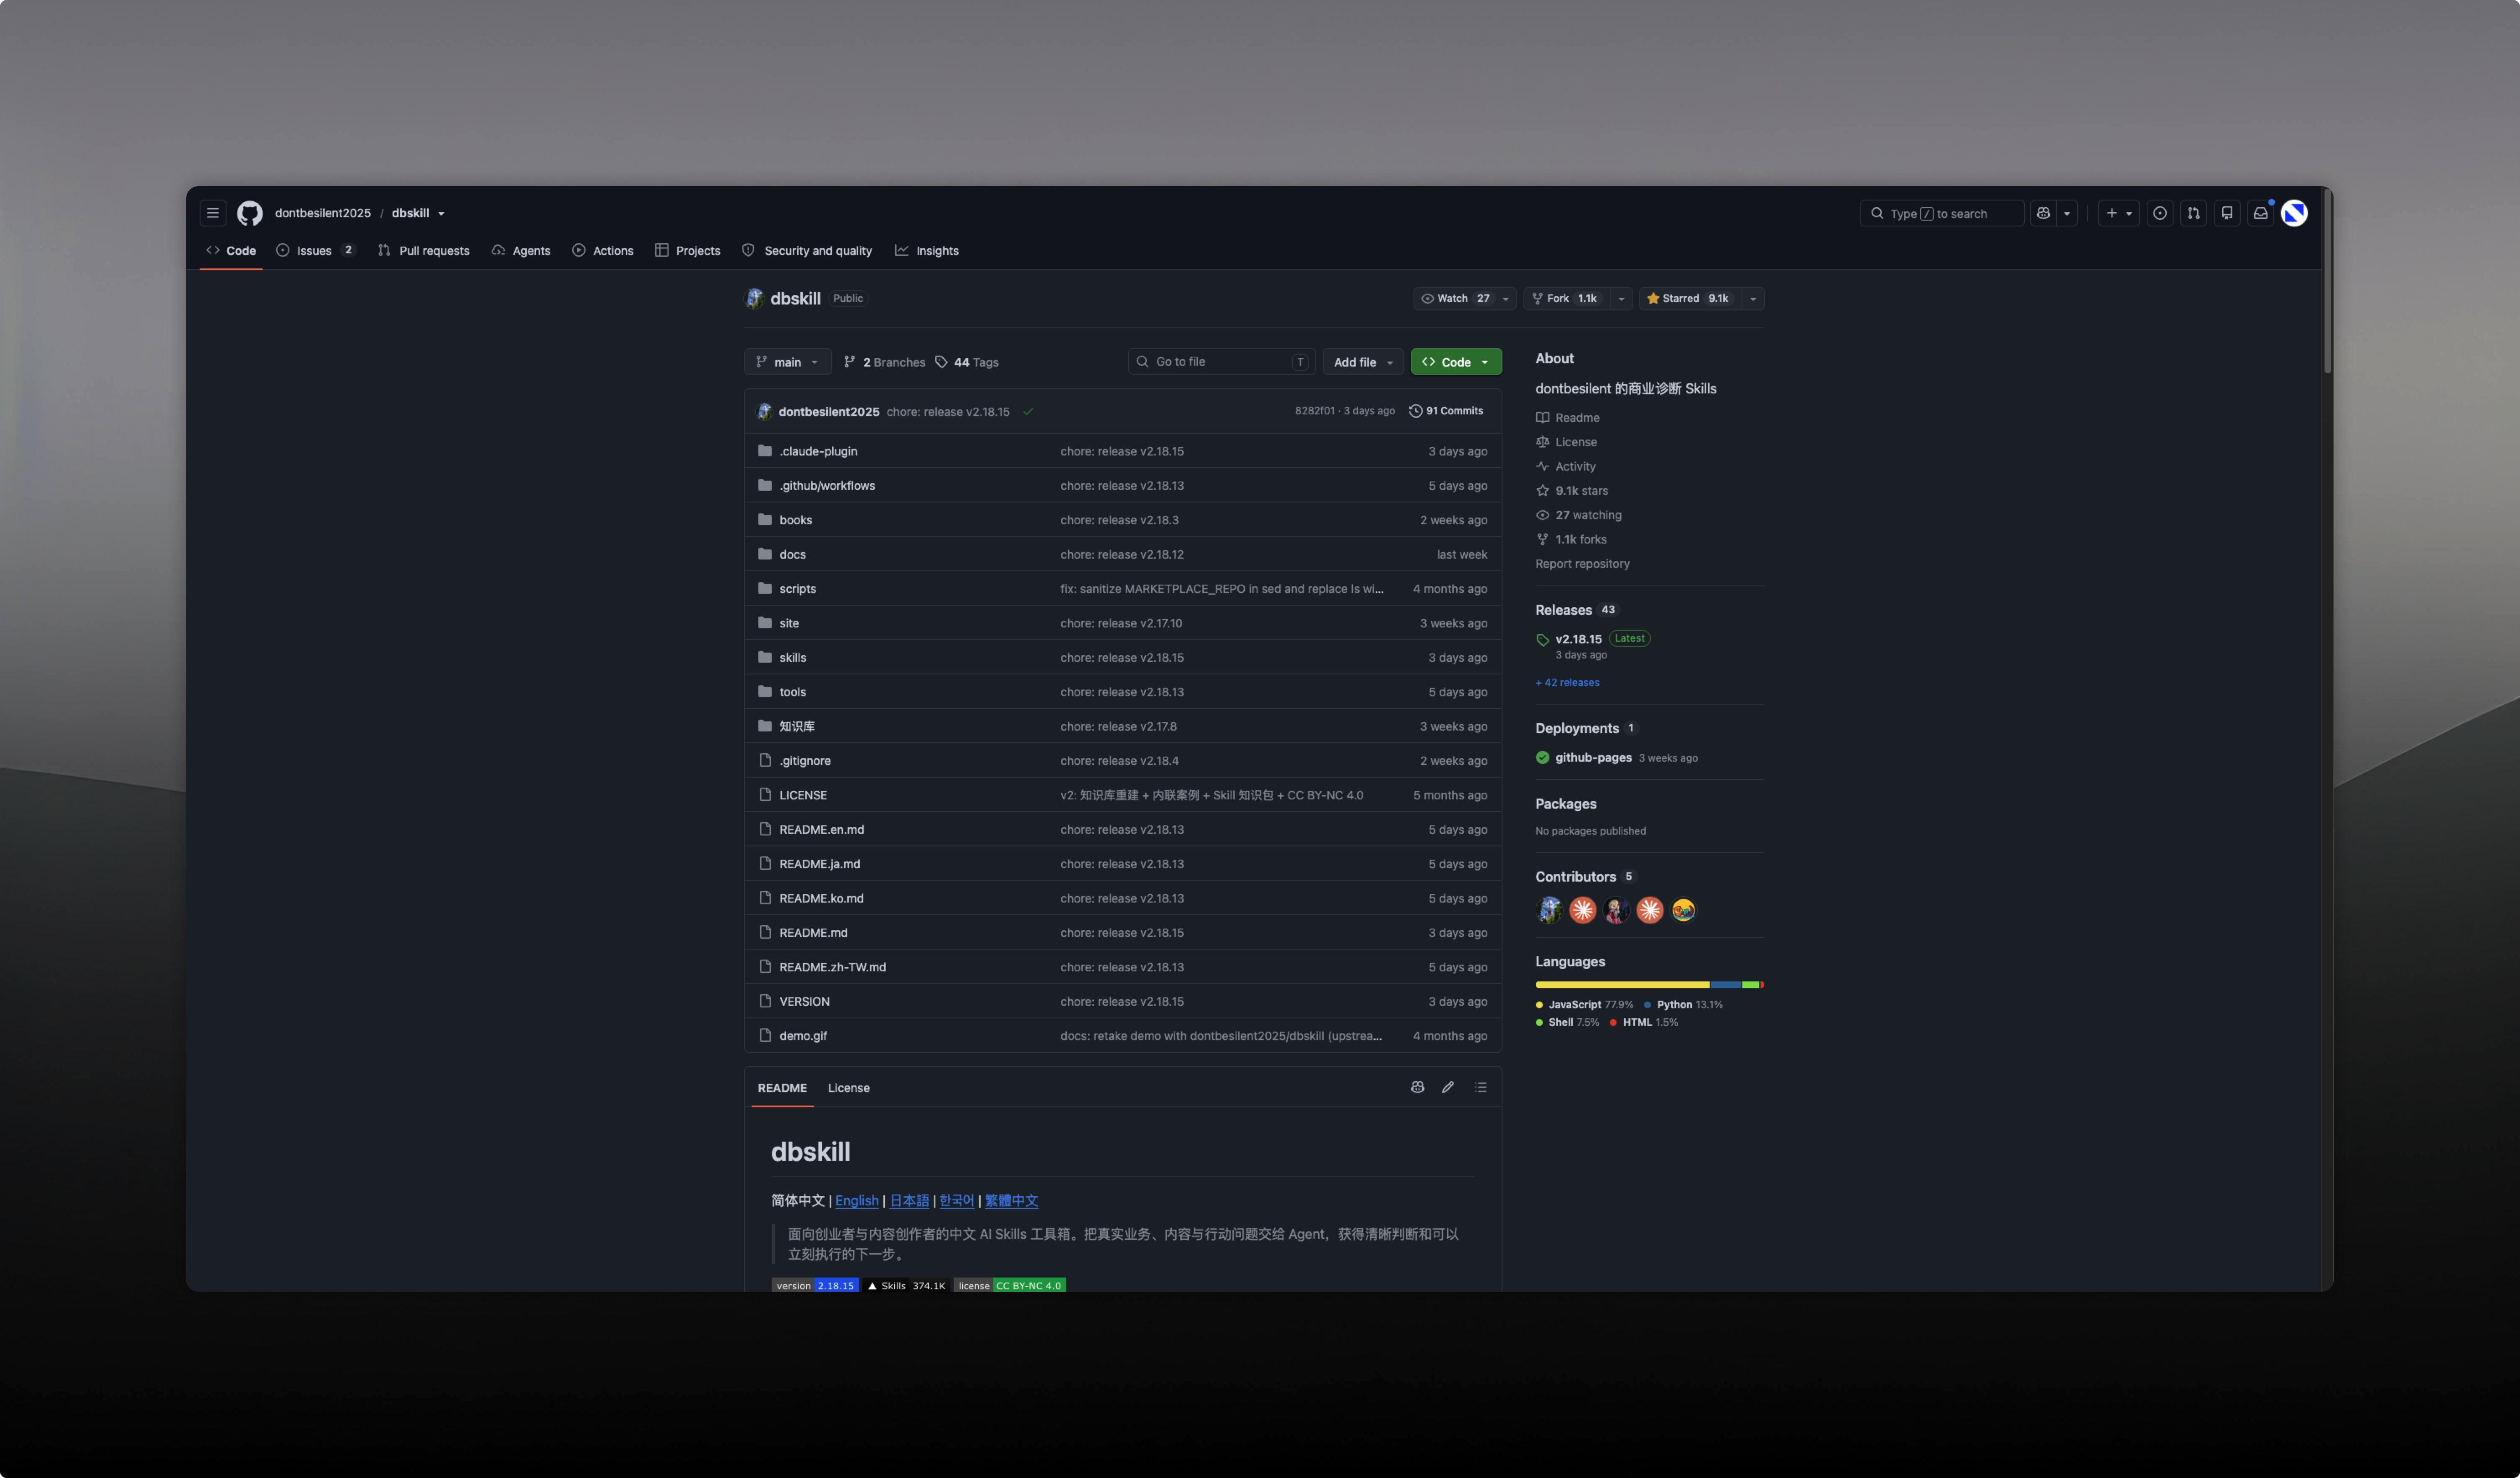The image size is (2520, 1478).
Task: Switch to the Pull requests tab
Action: (424, 250)
